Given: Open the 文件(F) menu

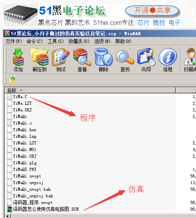Looking at the screenshot, I should [14, 41].
